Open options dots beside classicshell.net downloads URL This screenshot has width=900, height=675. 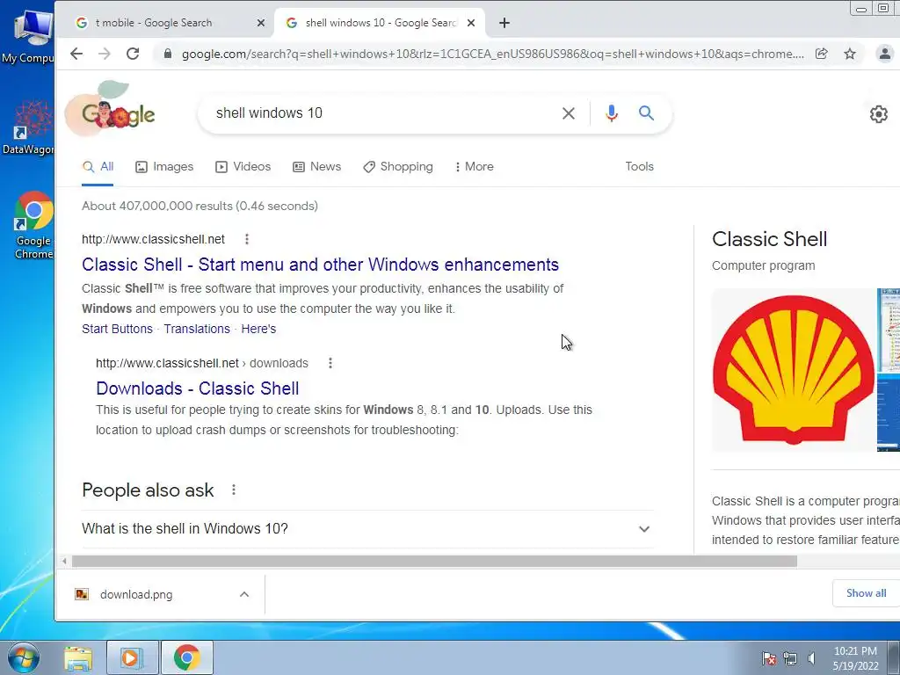coord(330,363)
